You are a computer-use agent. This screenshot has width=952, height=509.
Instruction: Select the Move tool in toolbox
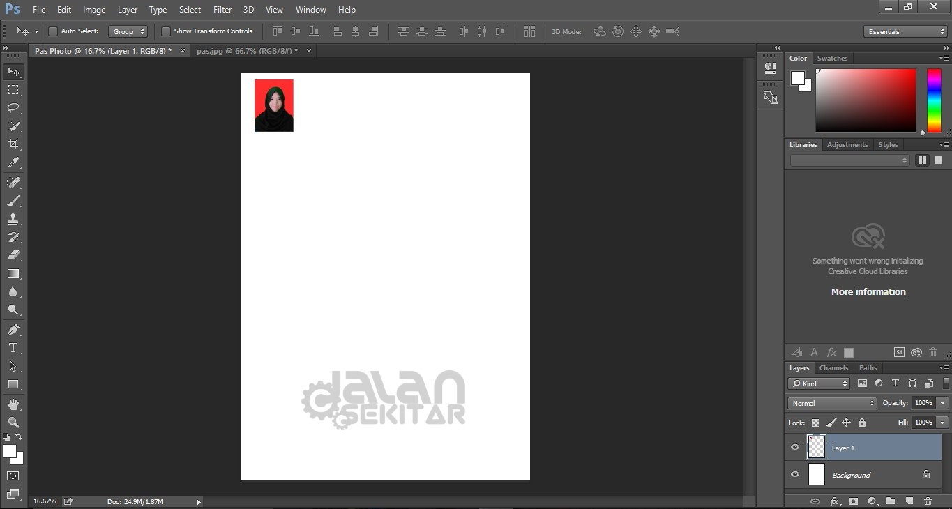13,72
